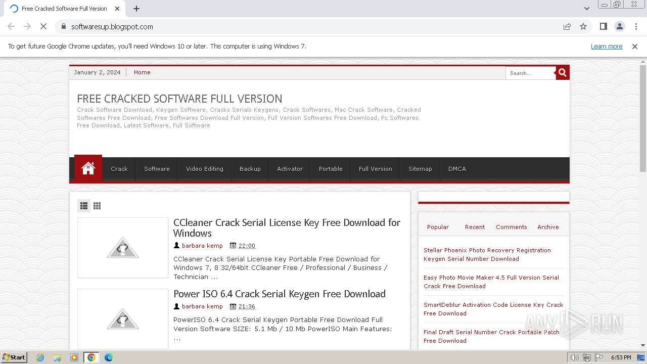
Task: Click the 6:53 PM taskbar clock
Action: click(x=621, y=357)
